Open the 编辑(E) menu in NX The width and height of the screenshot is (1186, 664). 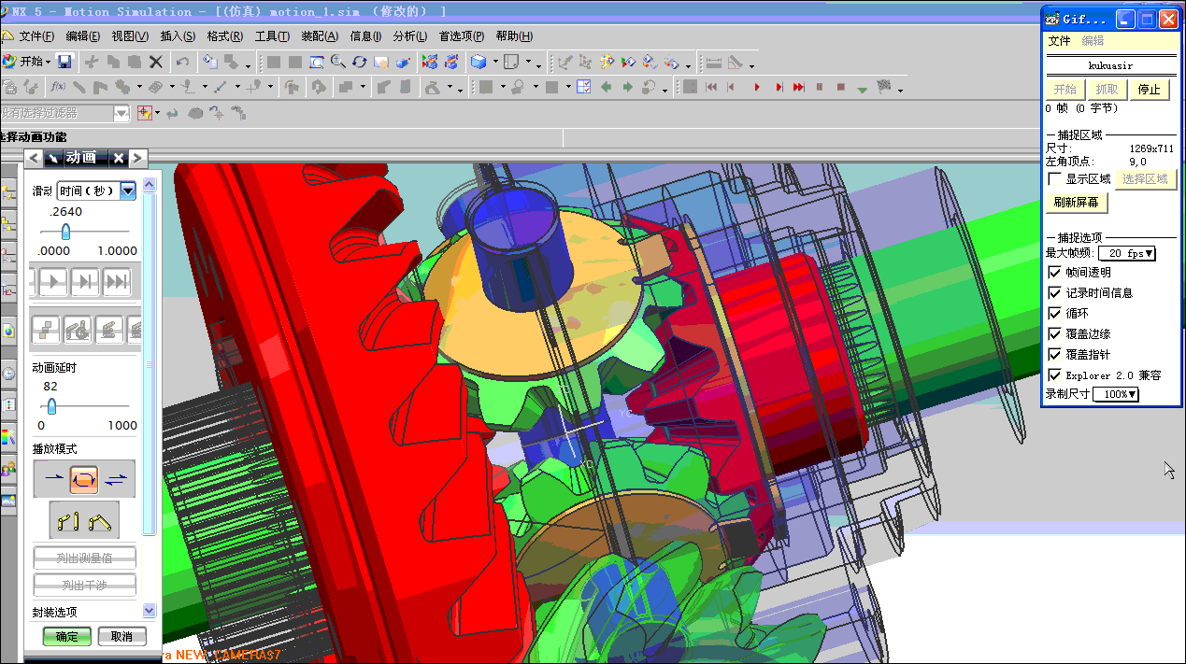tap(83, 36)
